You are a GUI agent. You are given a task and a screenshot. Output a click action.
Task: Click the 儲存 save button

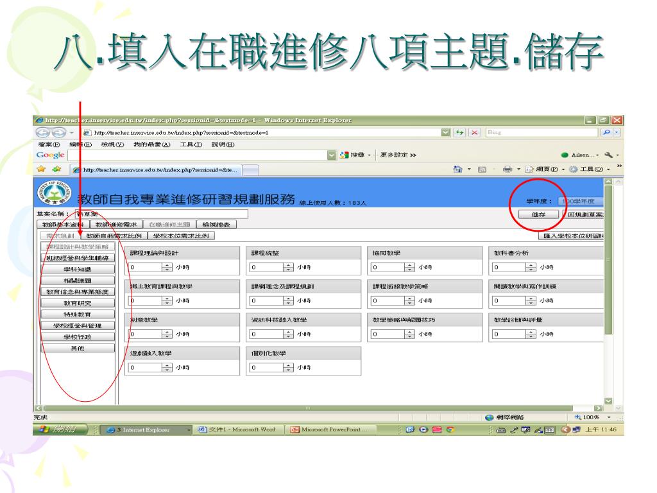click(x=538, y=214)
